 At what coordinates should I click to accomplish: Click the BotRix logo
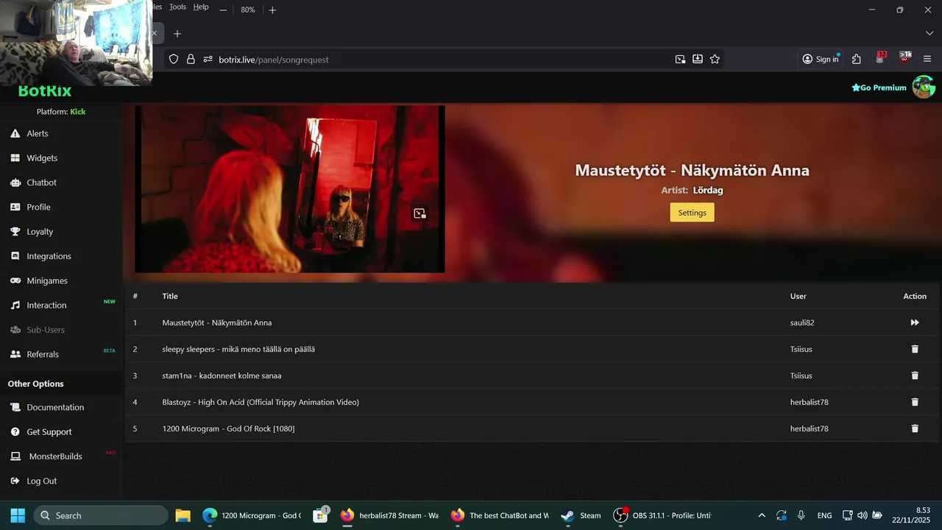click(x=45, y=91)
